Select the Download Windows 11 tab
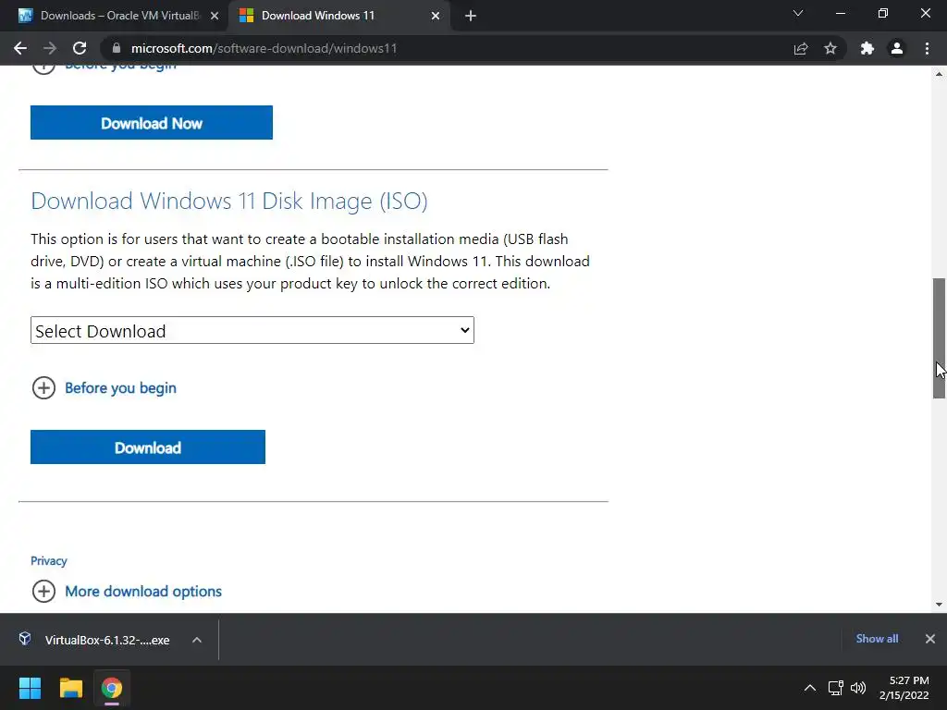 (338, 16)
